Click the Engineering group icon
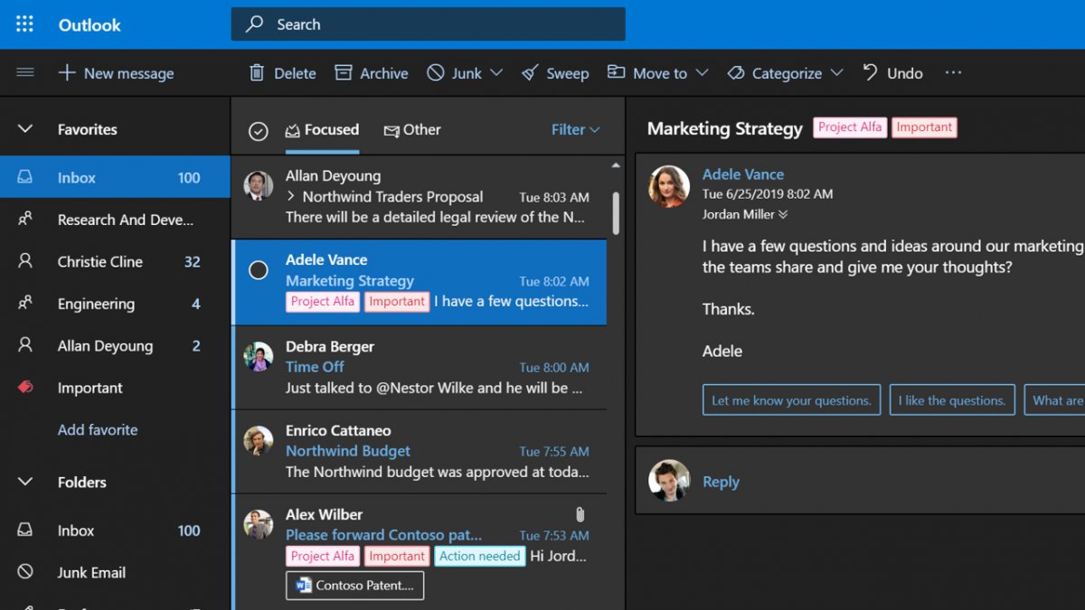The image size is (1085, 610). [25, 304]
